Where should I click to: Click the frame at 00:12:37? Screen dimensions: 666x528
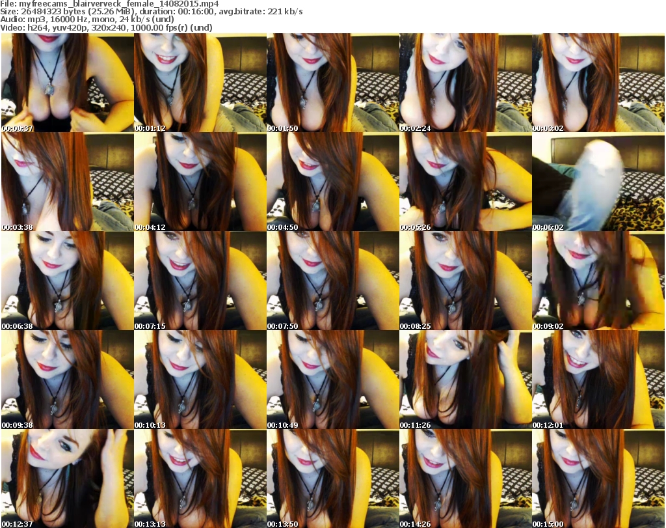tap(68, 479)
